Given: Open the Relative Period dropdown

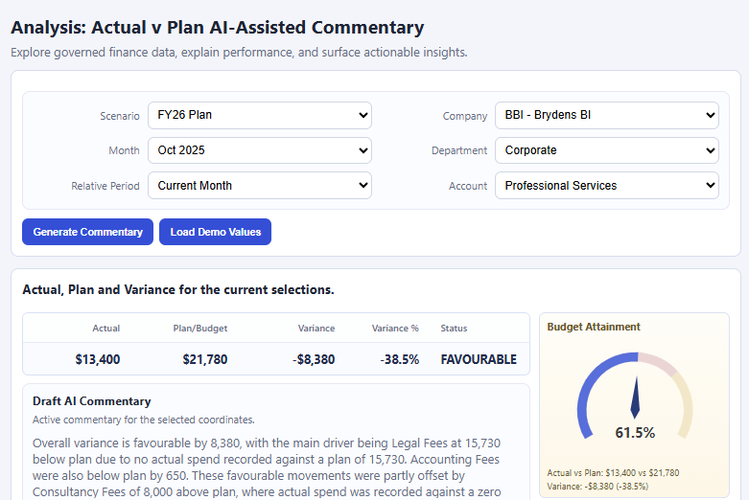Looking at the screenshot, I should pyautogui.click(x=259, y=186).
